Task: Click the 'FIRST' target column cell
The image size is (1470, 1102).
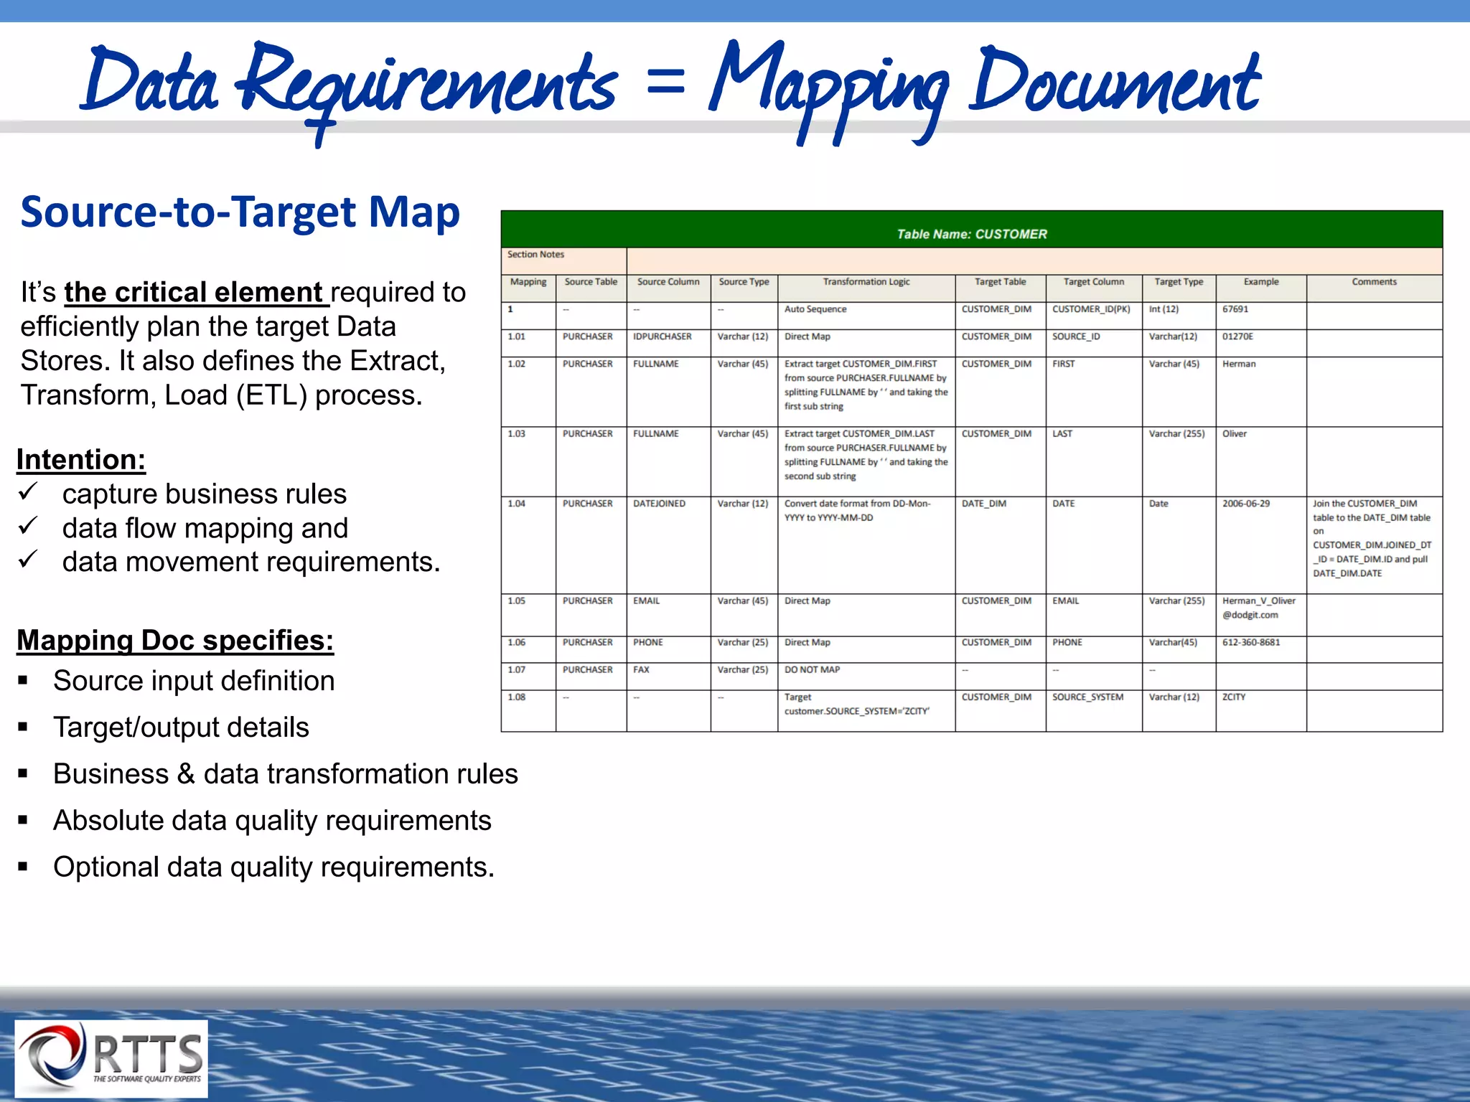Action: 1093,392
